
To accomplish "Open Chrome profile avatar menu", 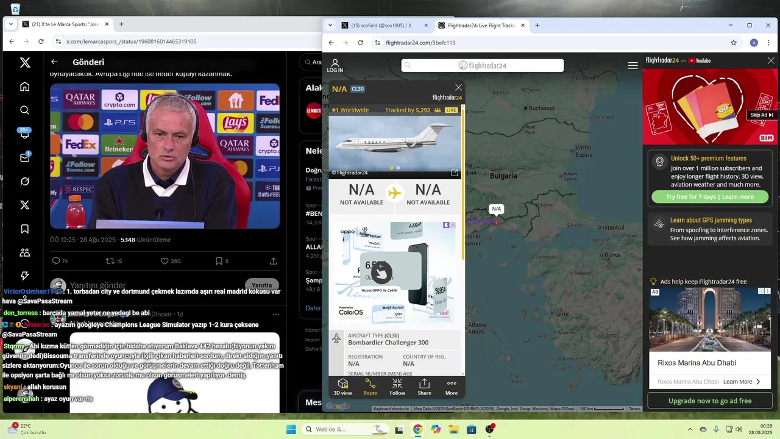I will pyautogui.click(x=754, y=43).
